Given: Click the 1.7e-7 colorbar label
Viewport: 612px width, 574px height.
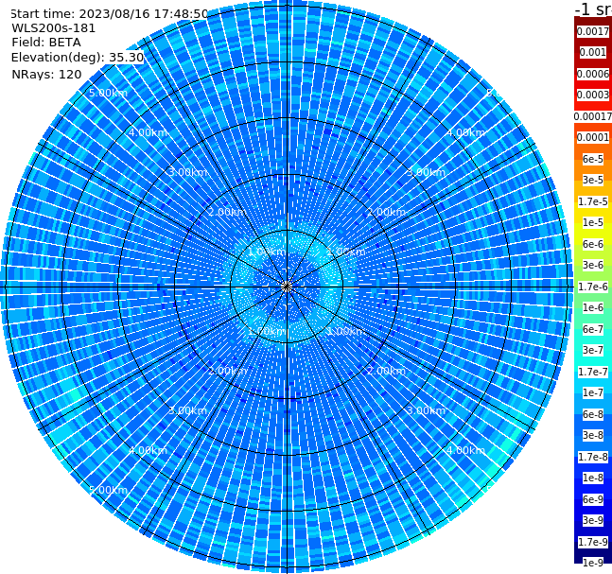Looking at the screenshot, I should click(593, 372).
